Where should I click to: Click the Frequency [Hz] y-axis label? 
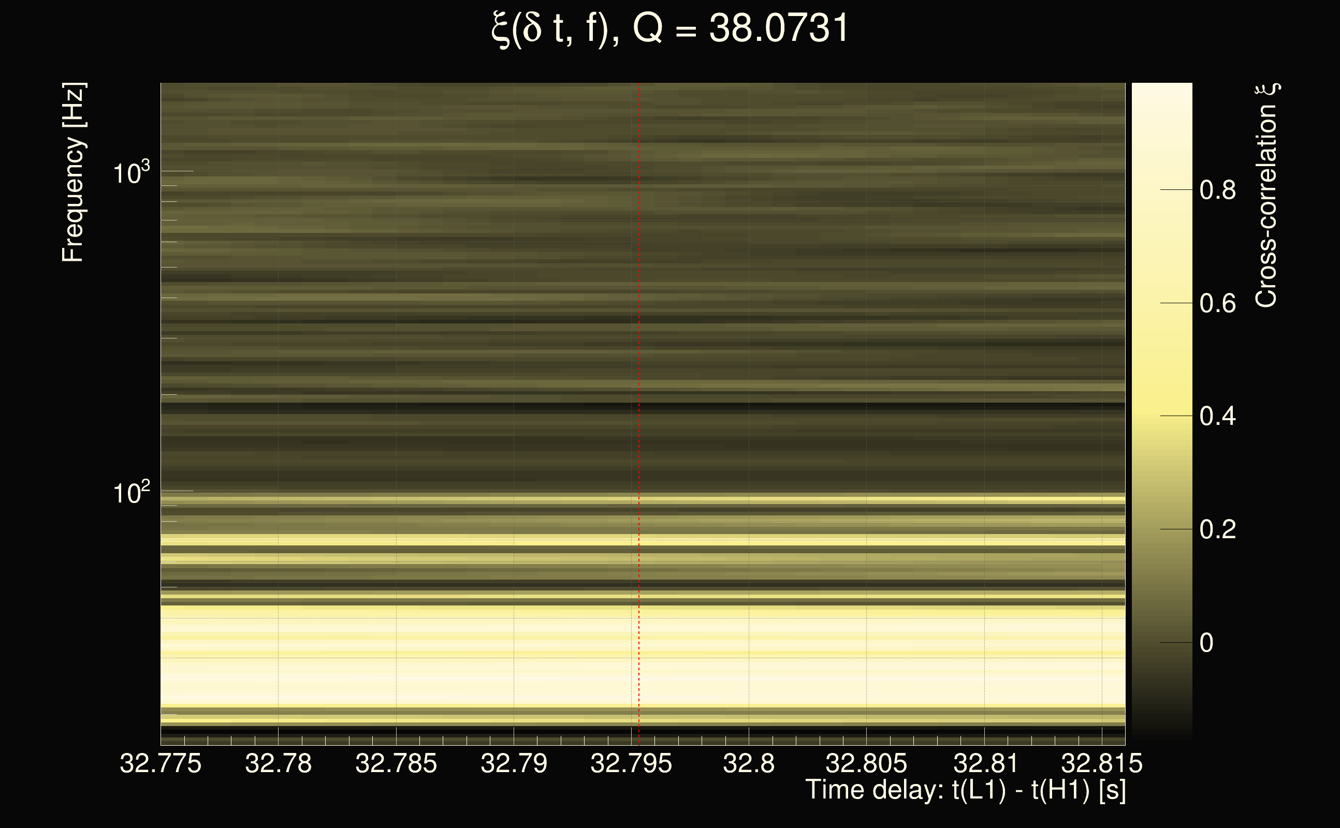pos(74,172)
